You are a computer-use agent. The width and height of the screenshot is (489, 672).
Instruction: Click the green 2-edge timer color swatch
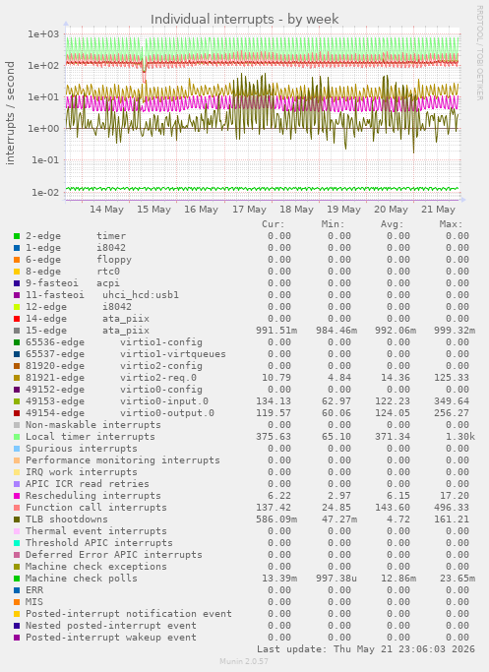(x=17, y=236)
